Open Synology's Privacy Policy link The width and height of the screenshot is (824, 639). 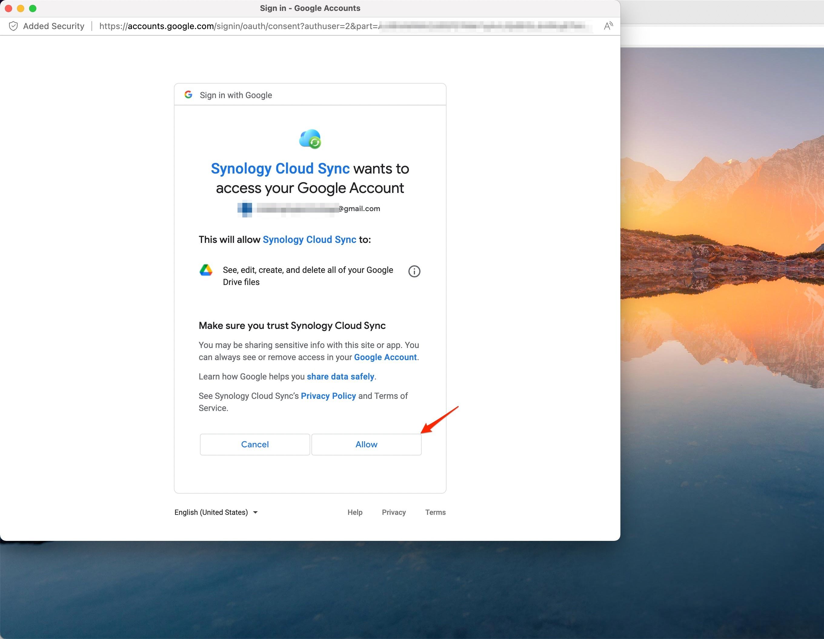pos(328,396)
